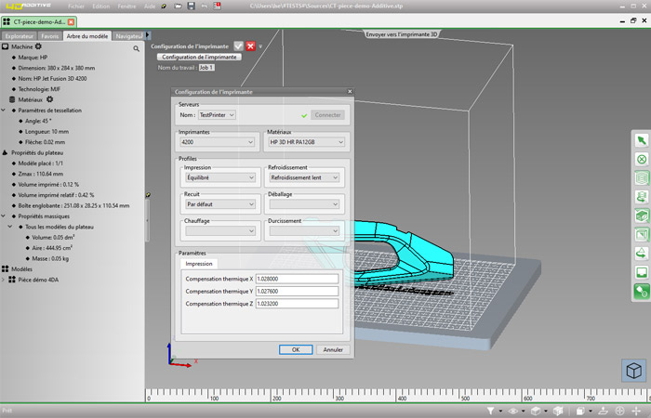This screenshot has height=418, width=651.
Task: Click the cube render mode icon in status bar
Action: 536,411
